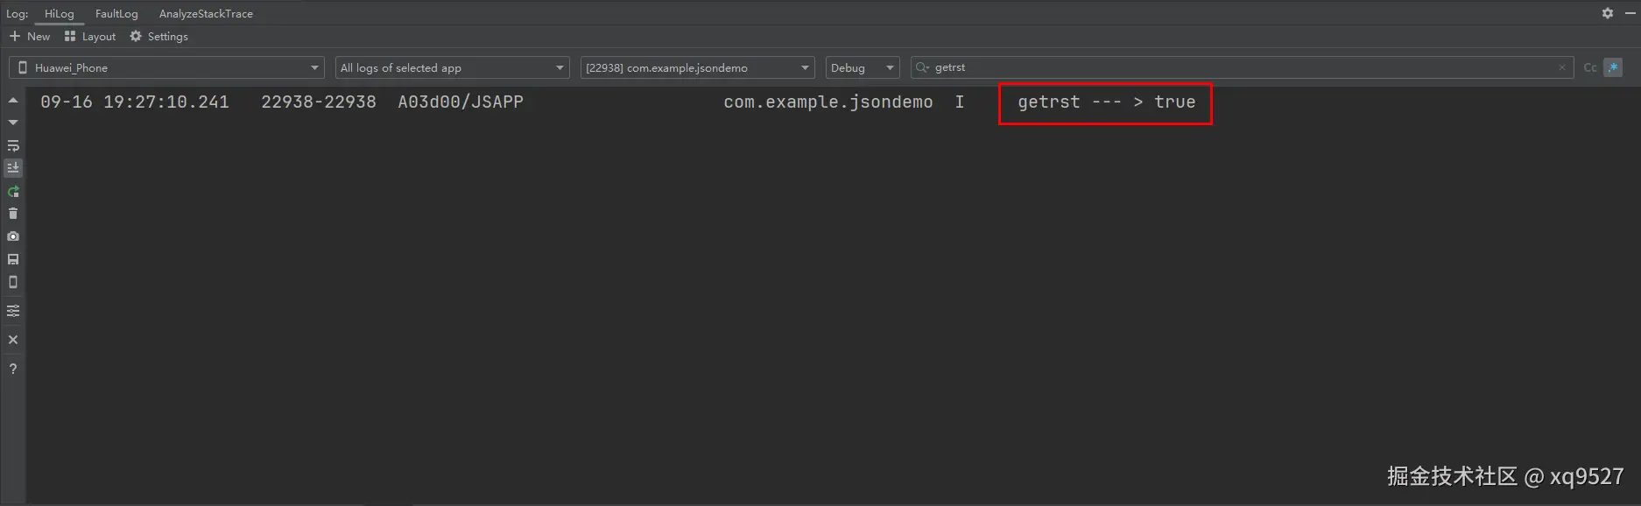Switch to the HiLog tab
The image size is (1641, 506).
point(60,13)
